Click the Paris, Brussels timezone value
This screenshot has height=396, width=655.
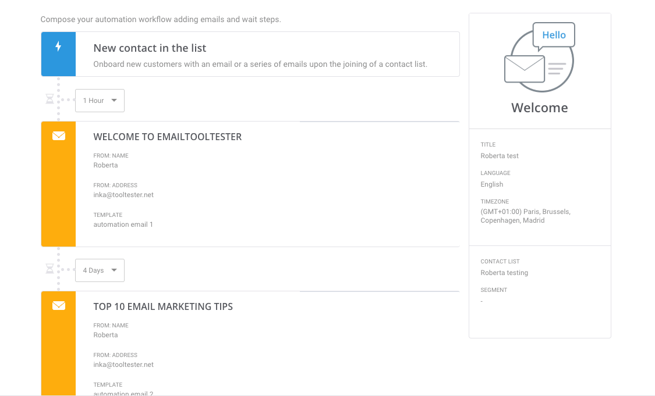click(526, 216)
